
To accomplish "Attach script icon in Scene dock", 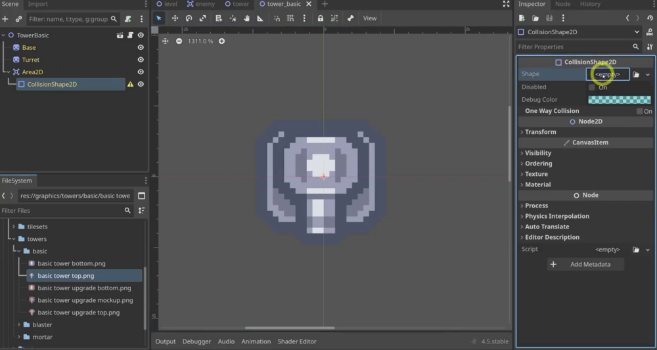I will [x=128, y=19].
